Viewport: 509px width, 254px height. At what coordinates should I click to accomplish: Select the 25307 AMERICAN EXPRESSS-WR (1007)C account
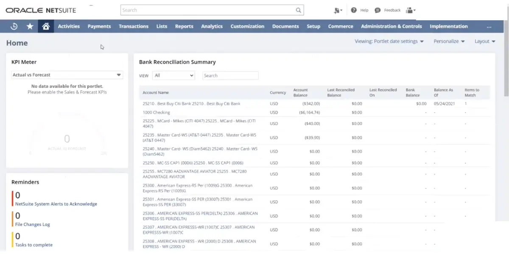[x=199, y=230]
